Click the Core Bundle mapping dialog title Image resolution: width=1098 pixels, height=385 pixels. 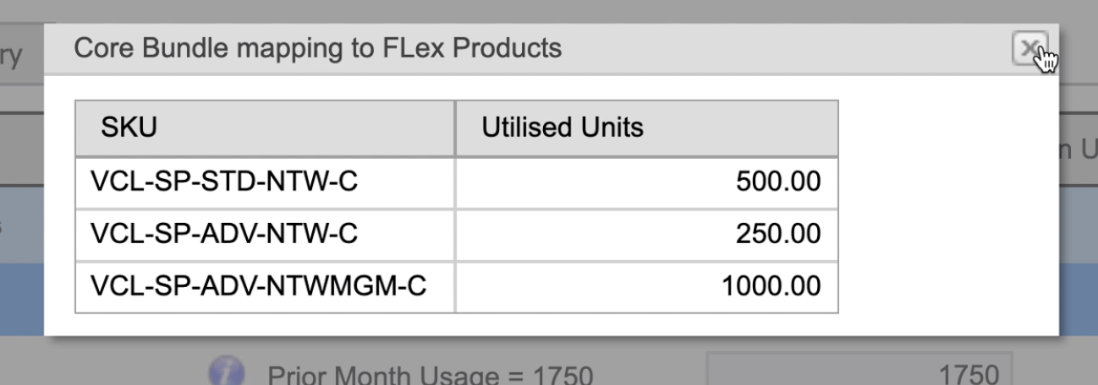click(x=318, y=48)
